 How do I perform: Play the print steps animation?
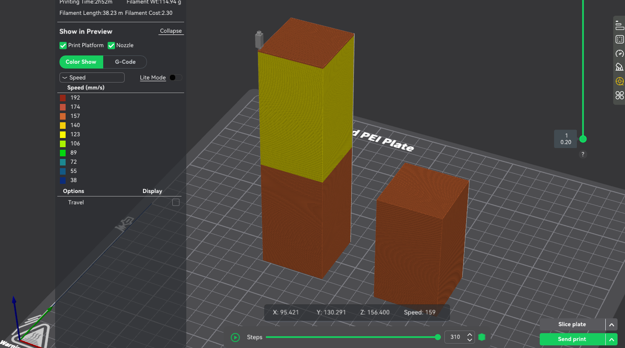(235, 337)
